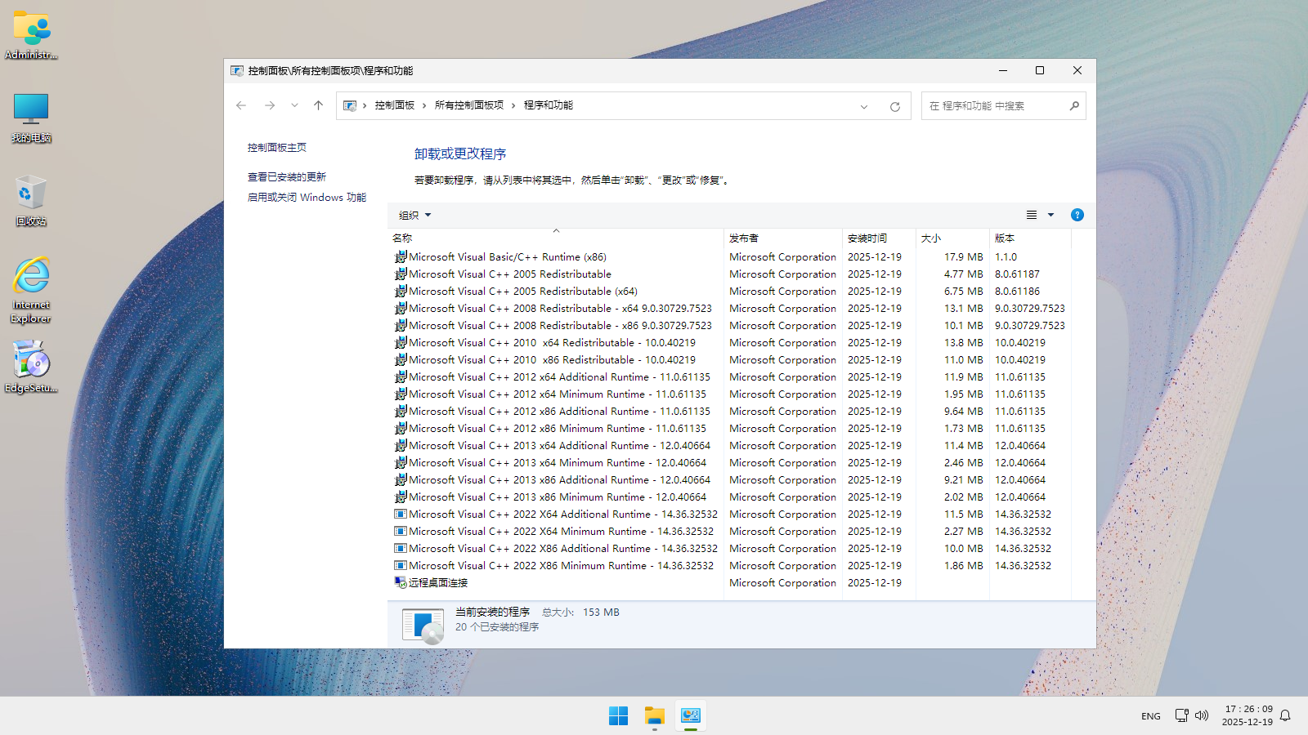Viewport: 1308px width, 735px height.
Task: Click 所有控制面板项 breadcrumb segment
Action: (469, 105)
